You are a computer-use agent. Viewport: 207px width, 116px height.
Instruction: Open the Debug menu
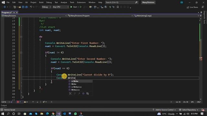pos(49,2)
